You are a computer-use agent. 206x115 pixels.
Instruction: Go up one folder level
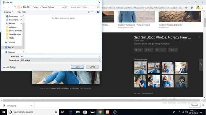[15, 7]
